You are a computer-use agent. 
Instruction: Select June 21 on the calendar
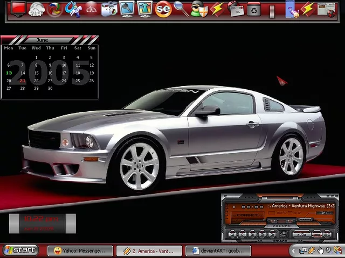click(23, 81)
